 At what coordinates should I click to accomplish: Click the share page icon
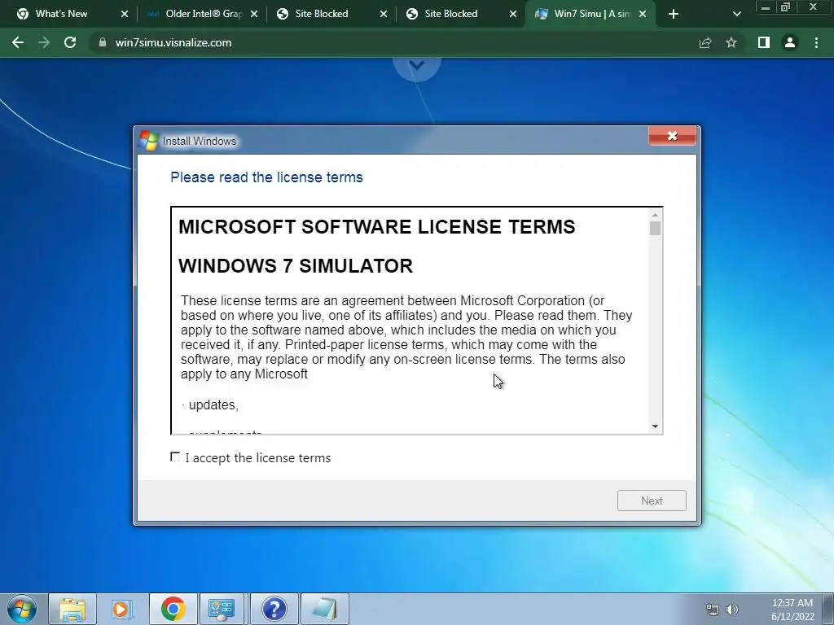705,42
